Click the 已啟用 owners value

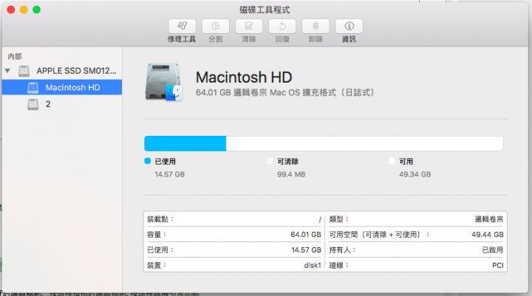[493, 250]
